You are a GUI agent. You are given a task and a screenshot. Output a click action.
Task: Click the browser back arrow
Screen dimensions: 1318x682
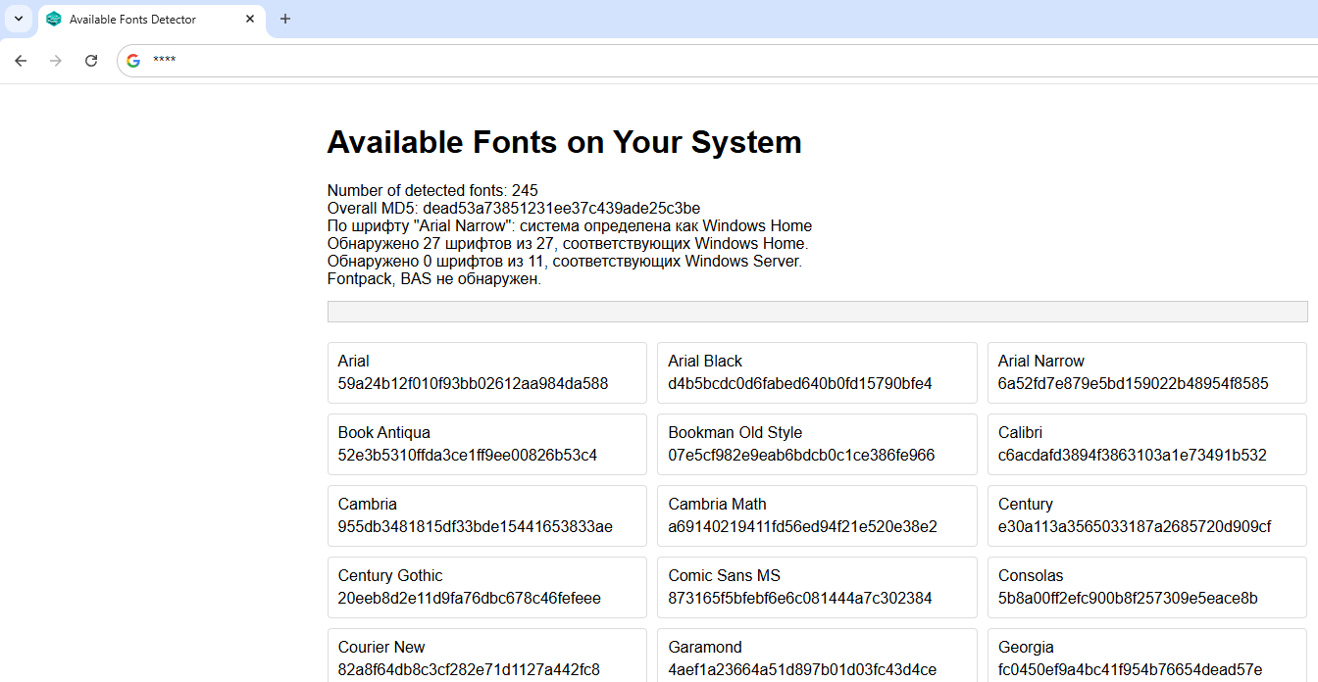pos(21,60)
